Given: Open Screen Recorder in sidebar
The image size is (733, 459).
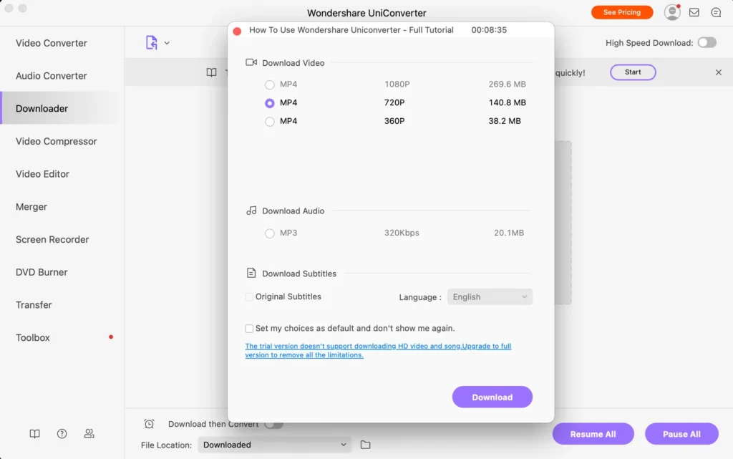Looking at the screenshot, I should (x=52, y=239).
